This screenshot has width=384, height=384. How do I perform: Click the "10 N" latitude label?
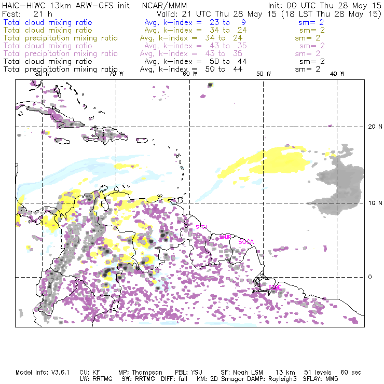[x=375, y=203]
